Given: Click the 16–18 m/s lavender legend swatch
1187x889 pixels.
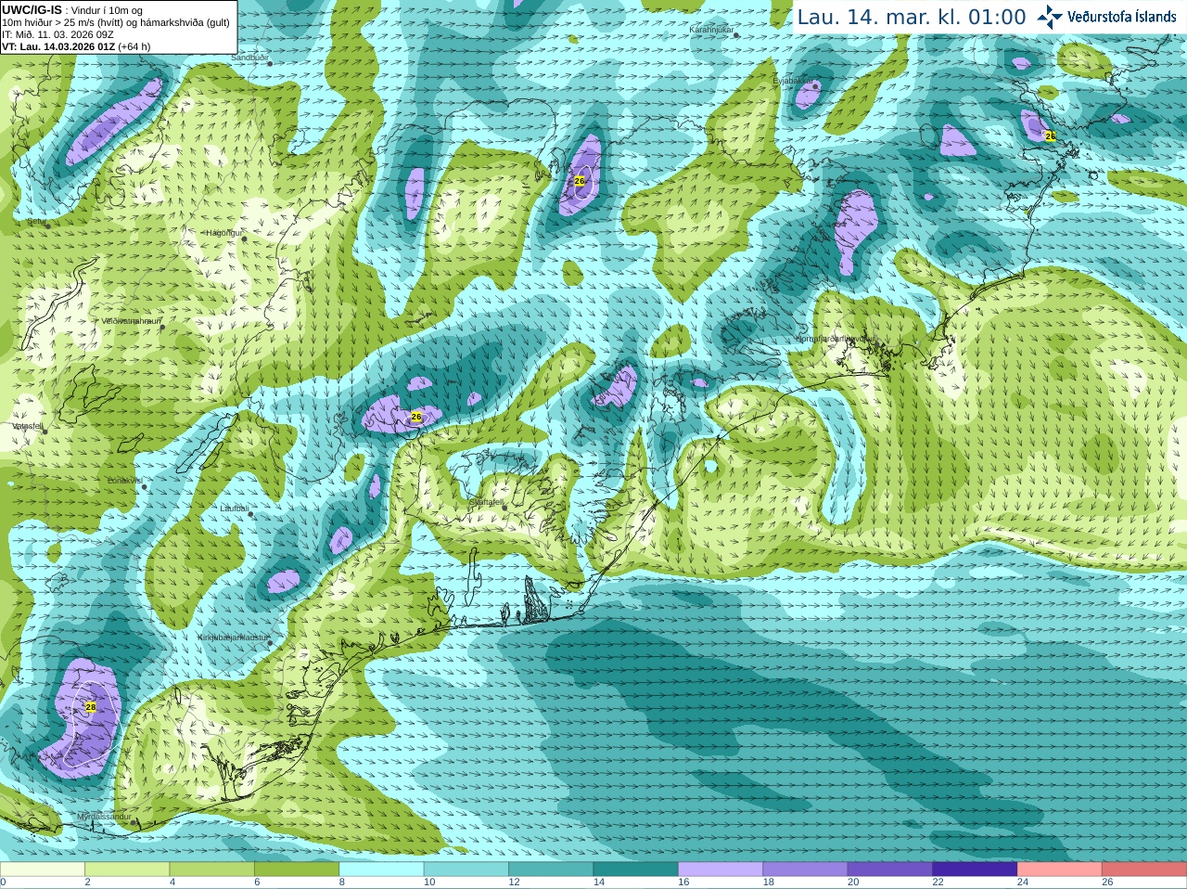Looking at the screenshot, I should tap(721, 870).
